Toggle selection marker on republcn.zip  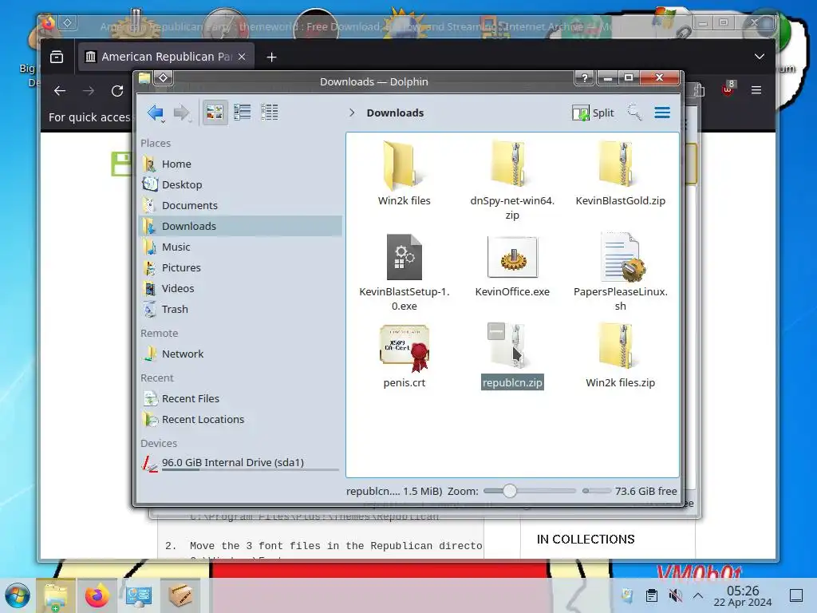(496, 331)
